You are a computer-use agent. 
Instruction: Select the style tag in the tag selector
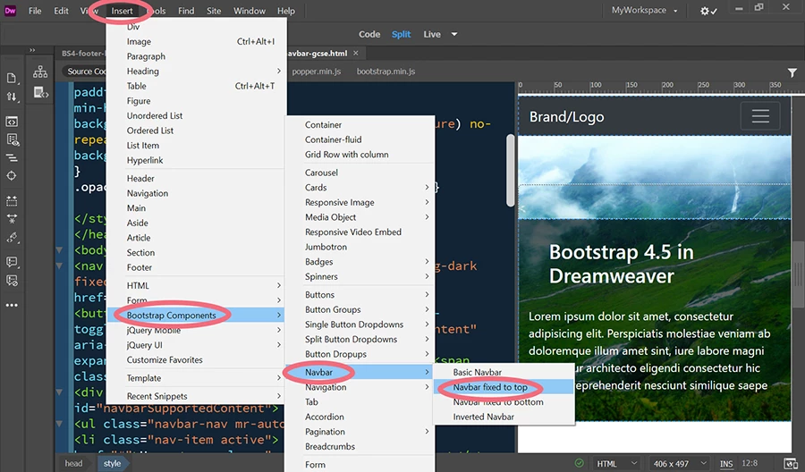click(x=112, y=463)
